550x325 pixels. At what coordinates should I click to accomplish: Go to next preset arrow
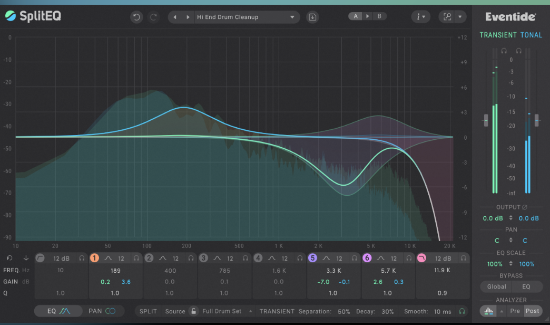[188, 17]
